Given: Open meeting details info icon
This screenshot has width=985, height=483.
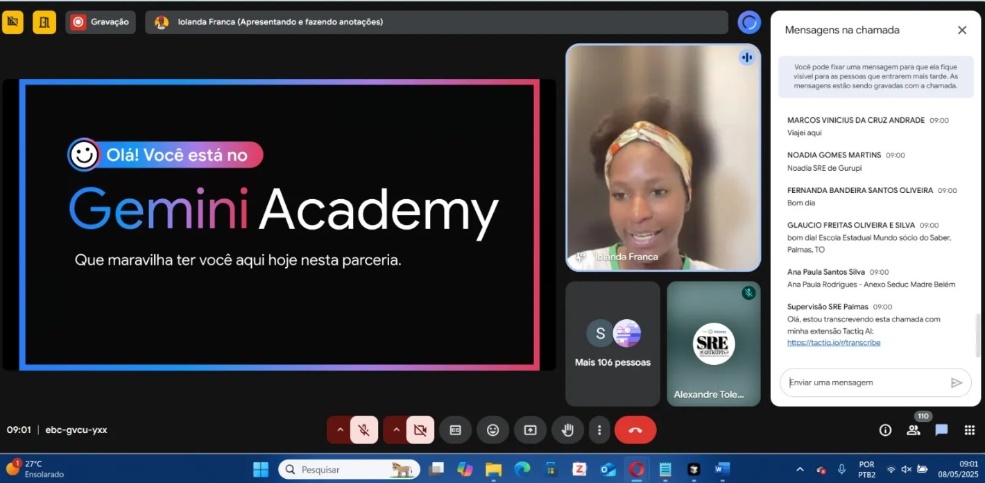Looking at the screenshot, I should tap(885, 430).
